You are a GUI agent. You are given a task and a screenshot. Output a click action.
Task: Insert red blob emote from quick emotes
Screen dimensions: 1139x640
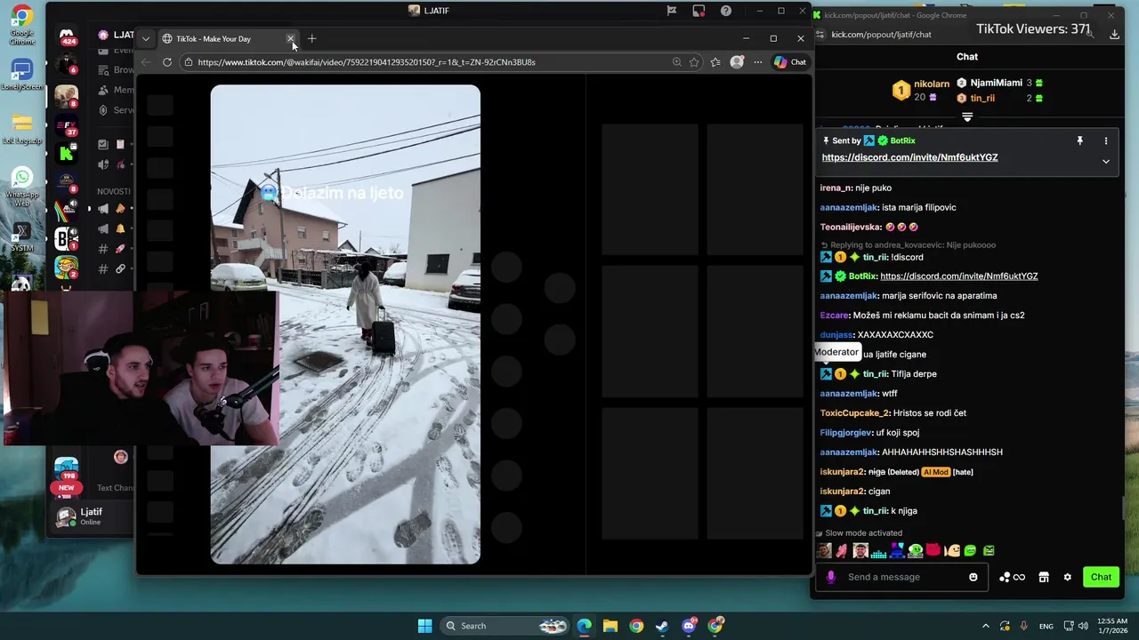(x=933, y=551)
